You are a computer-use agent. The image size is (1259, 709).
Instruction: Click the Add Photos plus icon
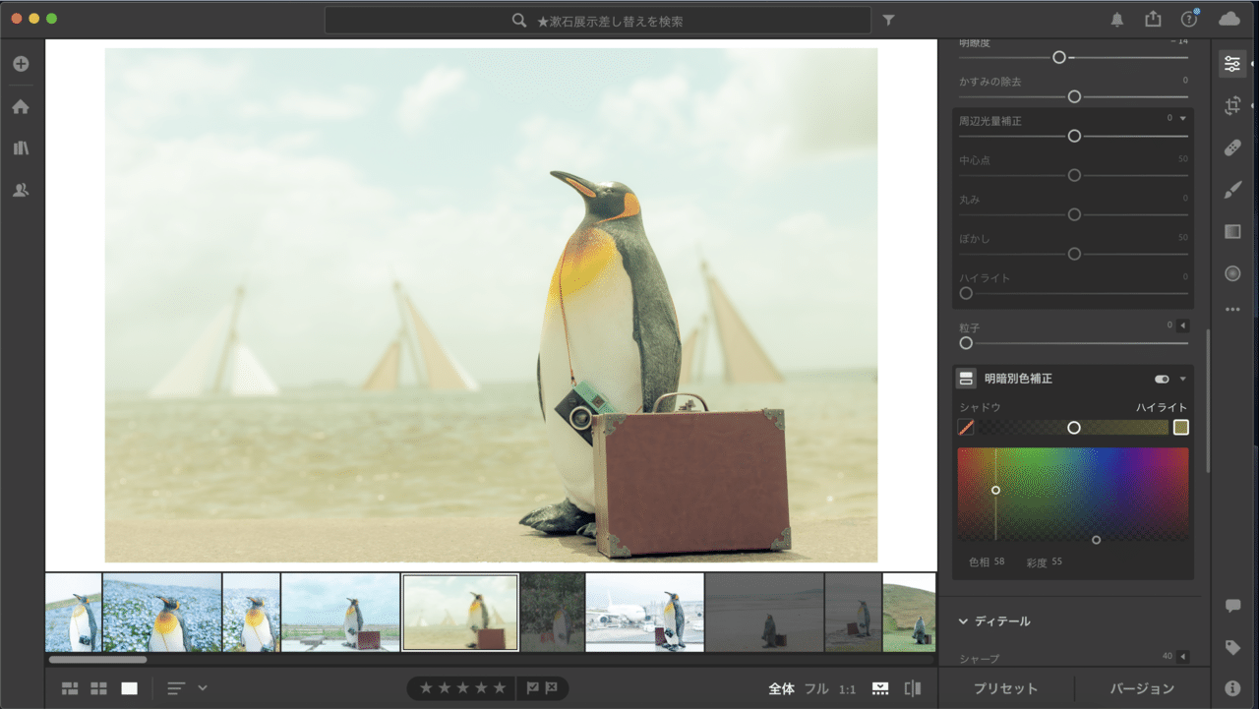tap(21, 64)
